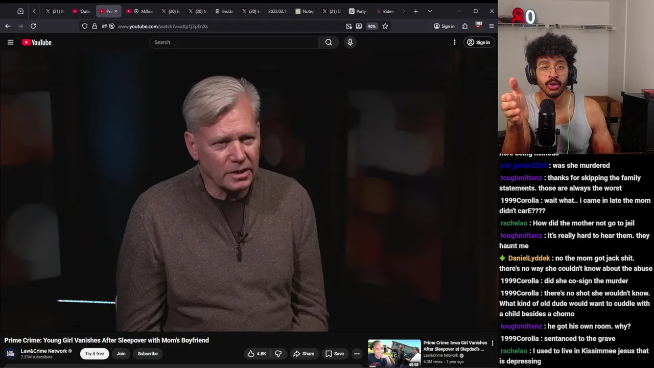This screenshot has height=368, width=654.
Task: Join the Law&Crime channel membership
Action: tap(121, 354)
